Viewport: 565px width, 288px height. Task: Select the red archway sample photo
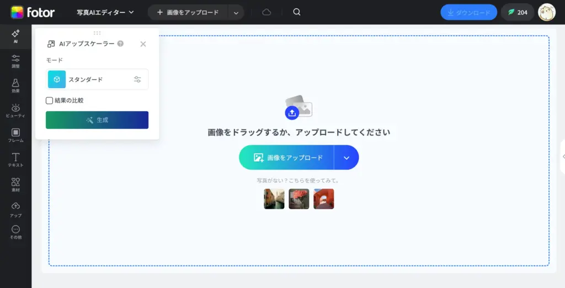[x=323, y=199]
